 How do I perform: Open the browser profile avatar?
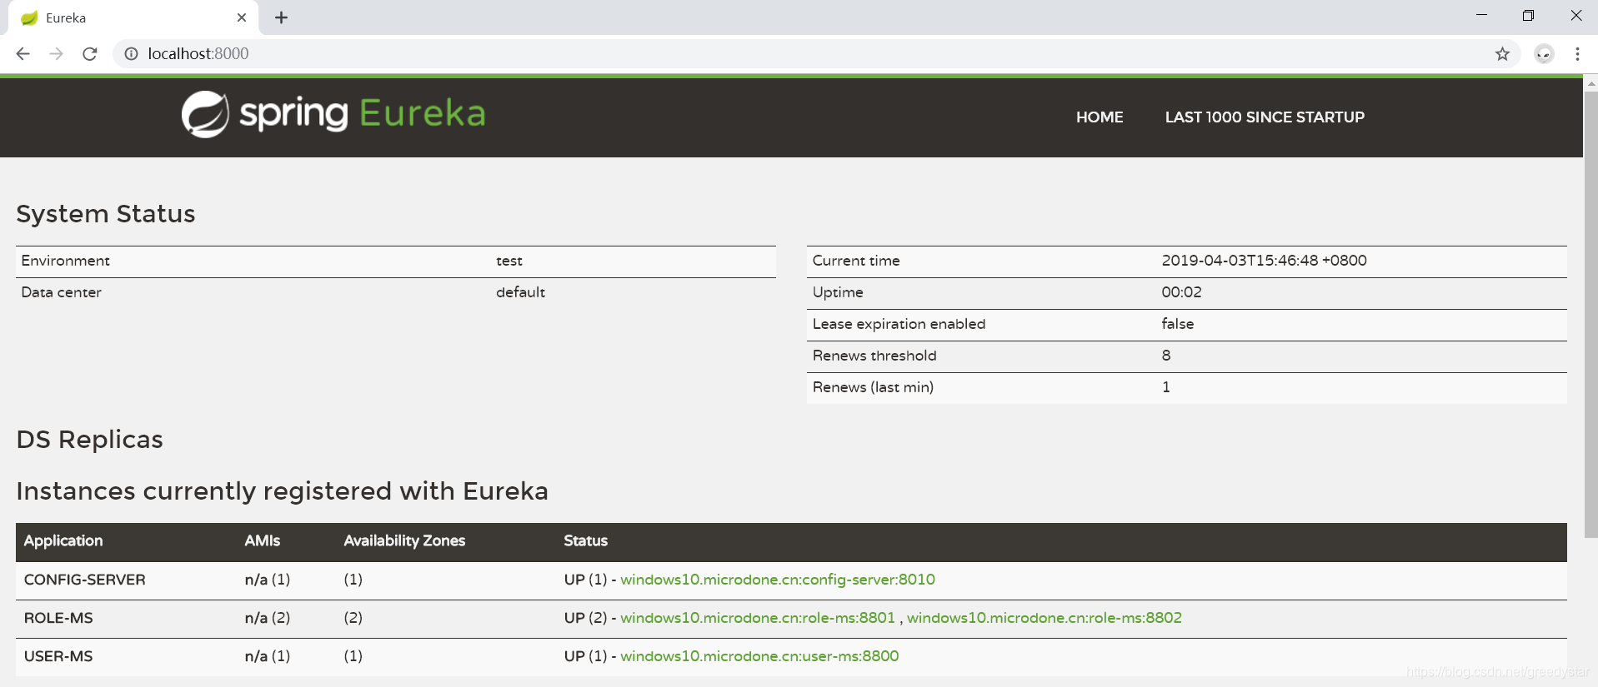[1544, 54]
